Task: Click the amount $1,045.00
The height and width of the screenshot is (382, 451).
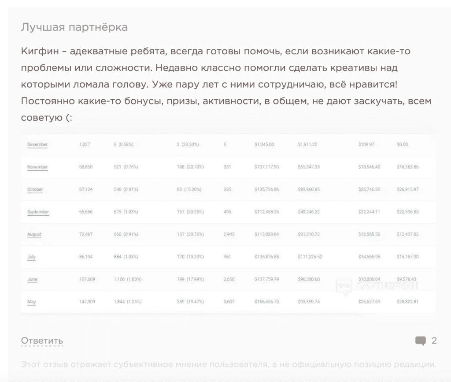Action: (264, 144)
